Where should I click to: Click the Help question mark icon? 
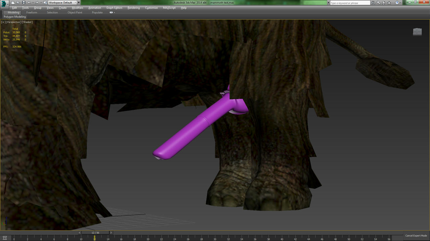(397, 3)
